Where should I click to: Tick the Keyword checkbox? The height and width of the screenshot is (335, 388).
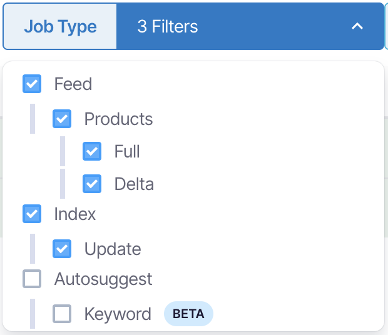coord(62,314)
